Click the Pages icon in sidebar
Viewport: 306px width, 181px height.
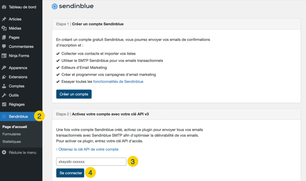tap(4, 37)
